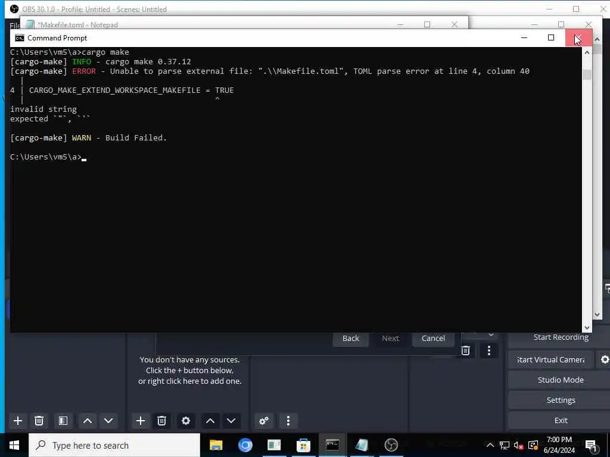Close the Command Prompt window
The image size is (610, 457).
578,37
